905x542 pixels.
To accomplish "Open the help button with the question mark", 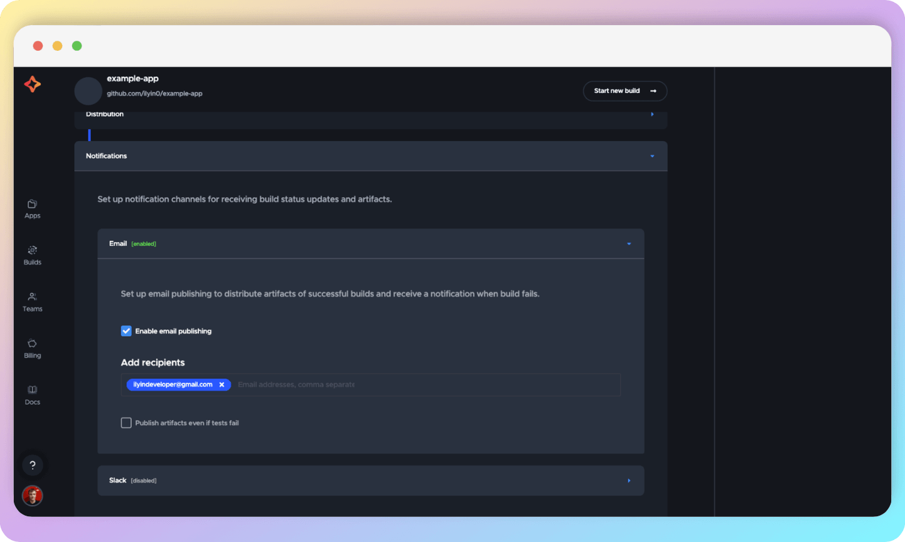I will 32,465.
